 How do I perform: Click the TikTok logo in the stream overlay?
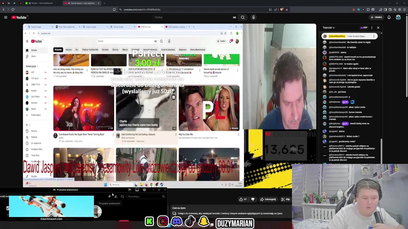[x=190, y=221]
